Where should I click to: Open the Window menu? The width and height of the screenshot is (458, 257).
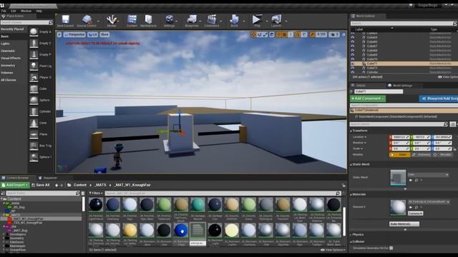[x=26, y=11]
